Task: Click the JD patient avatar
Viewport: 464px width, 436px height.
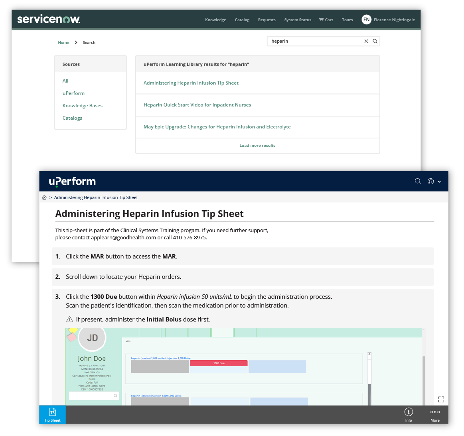Action: pos(92,338)
